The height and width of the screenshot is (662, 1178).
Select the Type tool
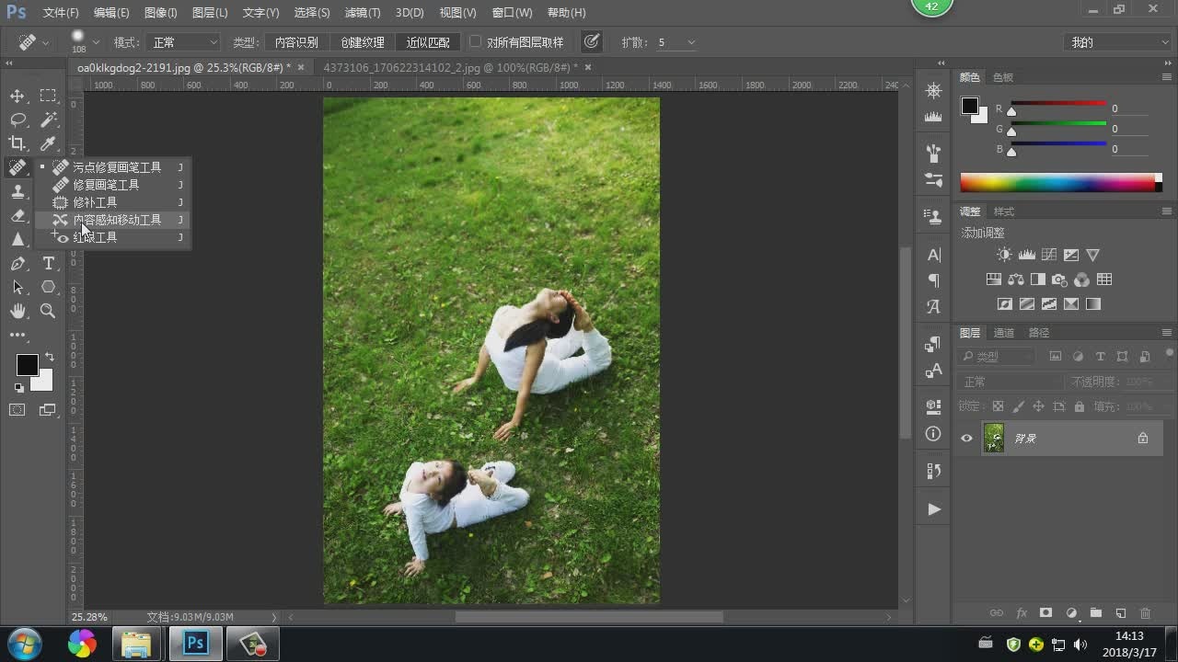pyautogui.click(x=48, y=264)
